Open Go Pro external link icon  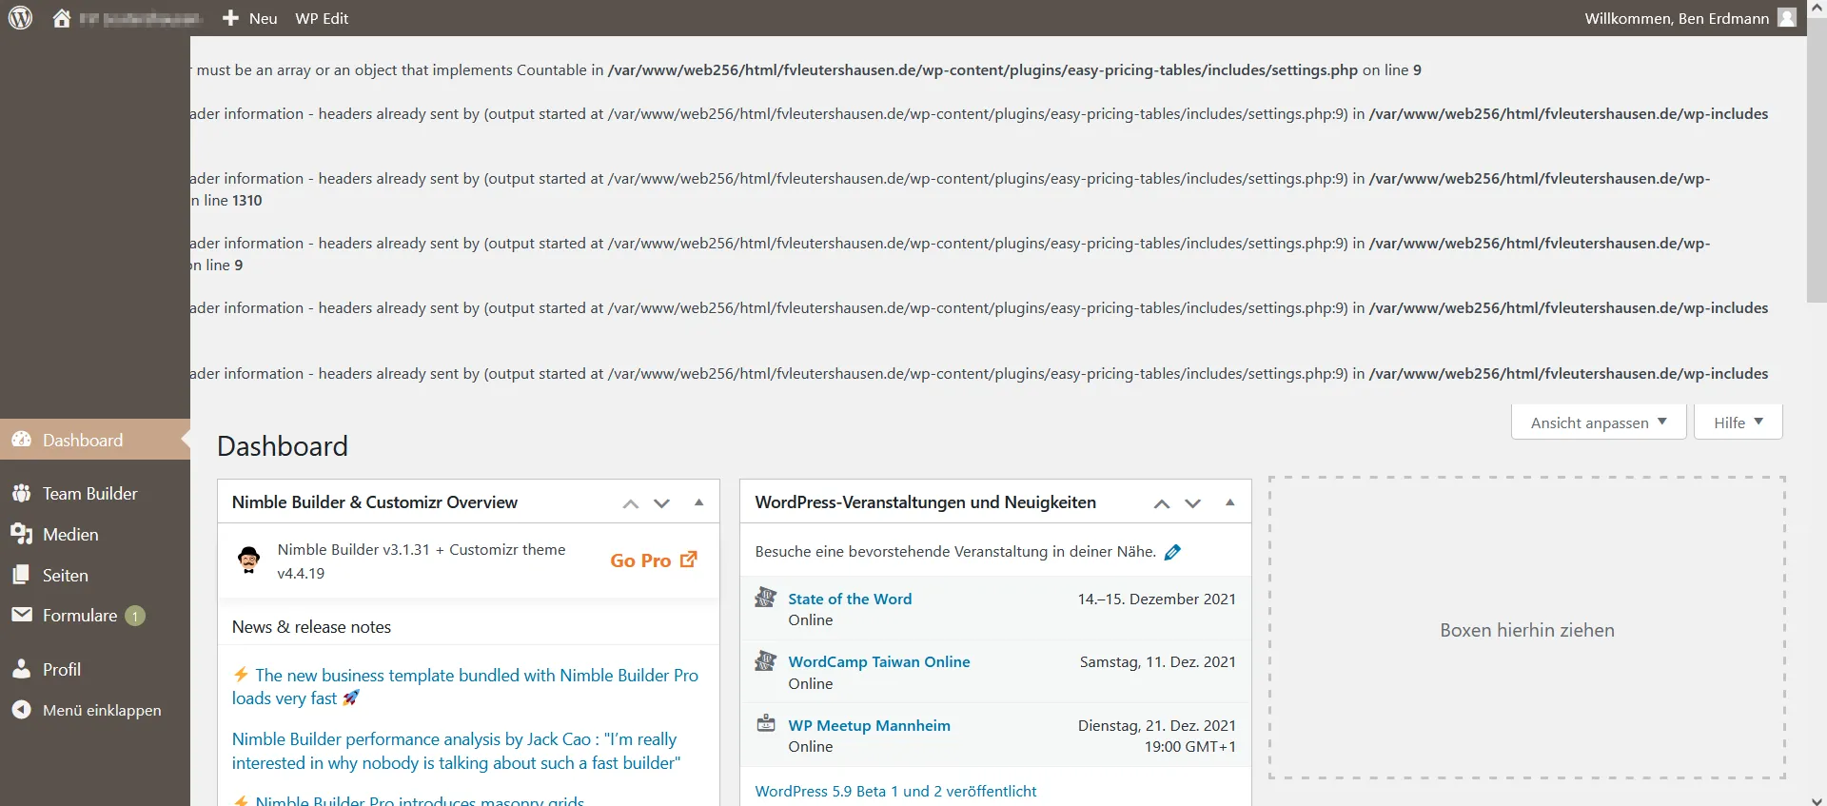pyautogui.click(x=689, y=560)
